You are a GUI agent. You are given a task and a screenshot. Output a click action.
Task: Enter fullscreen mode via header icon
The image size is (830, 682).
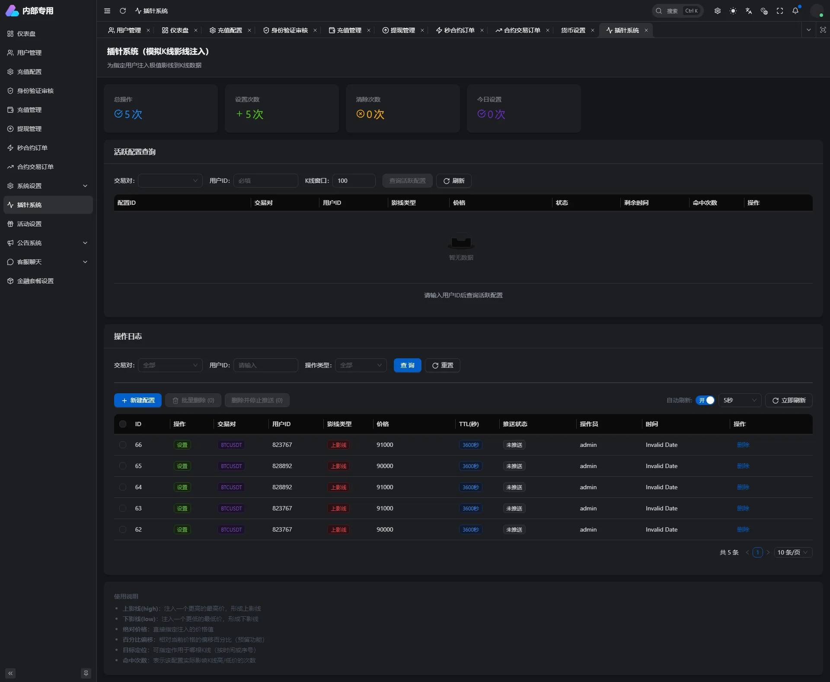pyautogui.click(x=780, y=11)
